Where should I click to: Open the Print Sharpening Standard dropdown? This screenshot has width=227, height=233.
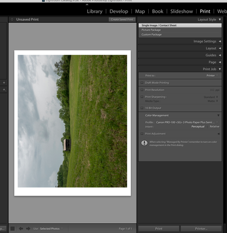pyautogui.click(x=211, y=97)
